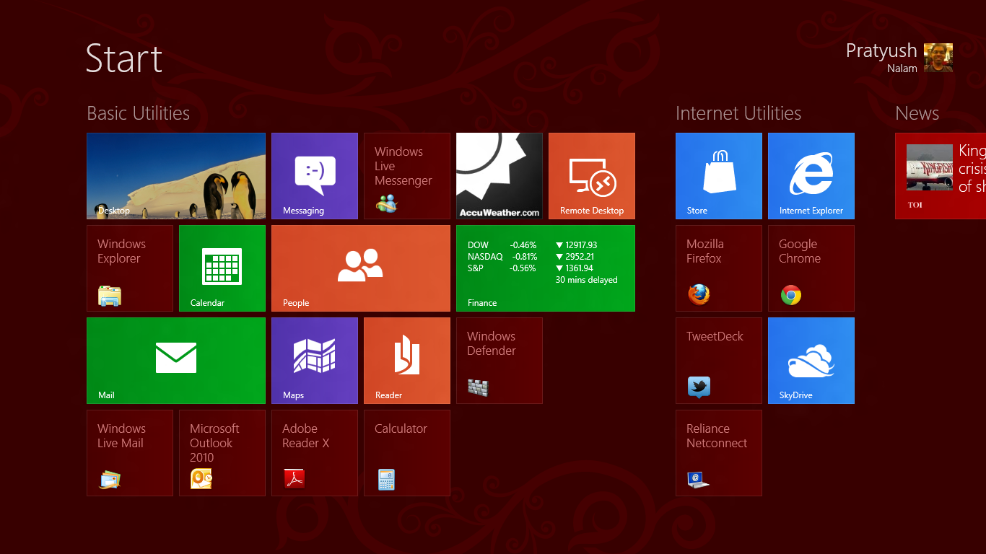Click the Pratyush user profile picture
Viewport: 986px width, 554px height.
click(x=938, y=58)
